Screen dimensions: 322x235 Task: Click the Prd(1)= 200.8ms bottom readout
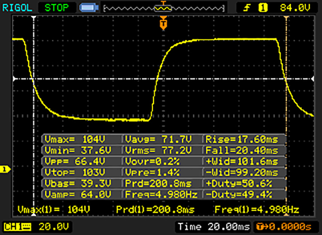coord(151,208)
